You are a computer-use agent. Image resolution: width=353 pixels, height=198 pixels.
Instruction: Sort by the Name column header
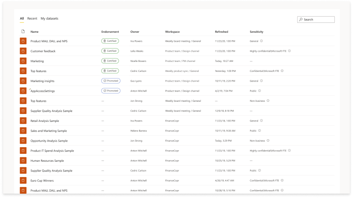coord(35,32)
